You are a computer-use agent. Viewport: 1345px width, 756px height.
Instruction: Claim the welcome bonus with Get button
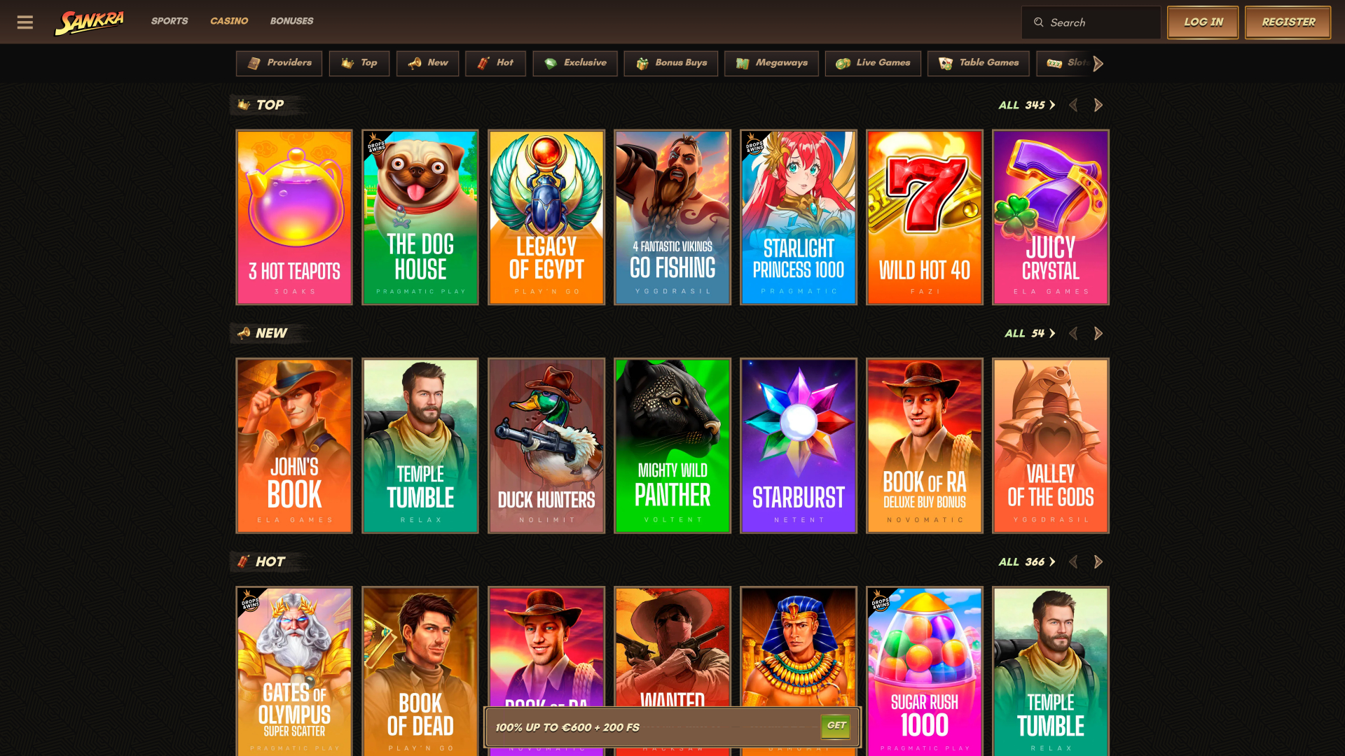[x=836, y=726]
